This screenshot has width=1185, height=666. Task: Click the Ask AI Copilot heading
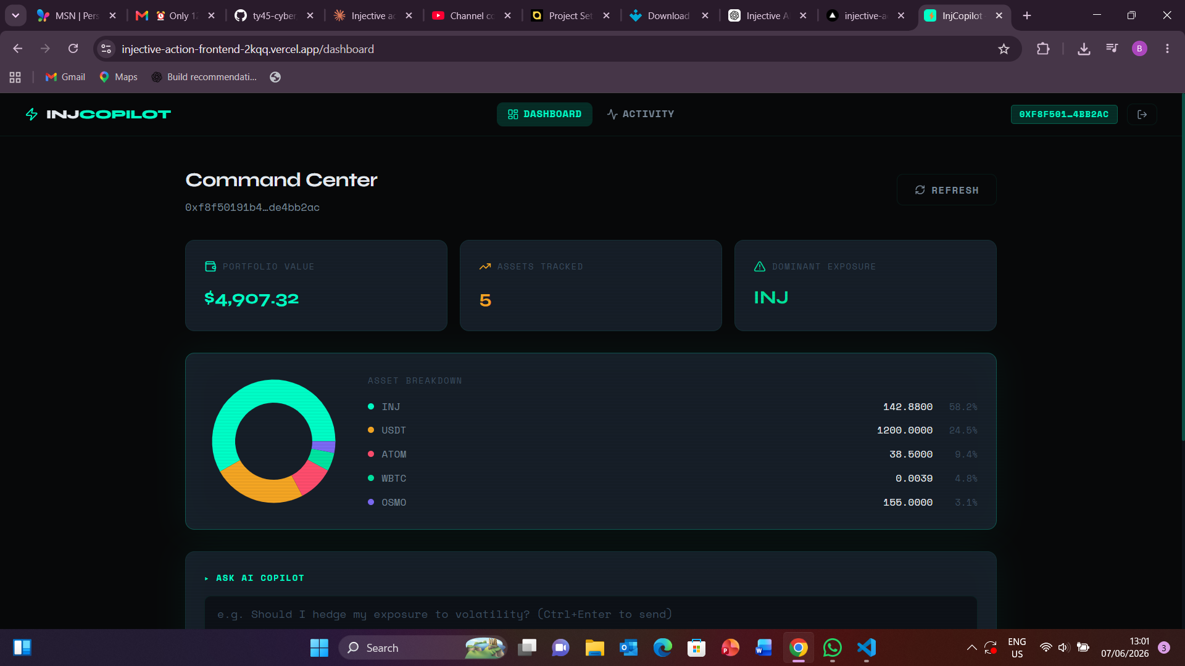(x=260, y=578)
